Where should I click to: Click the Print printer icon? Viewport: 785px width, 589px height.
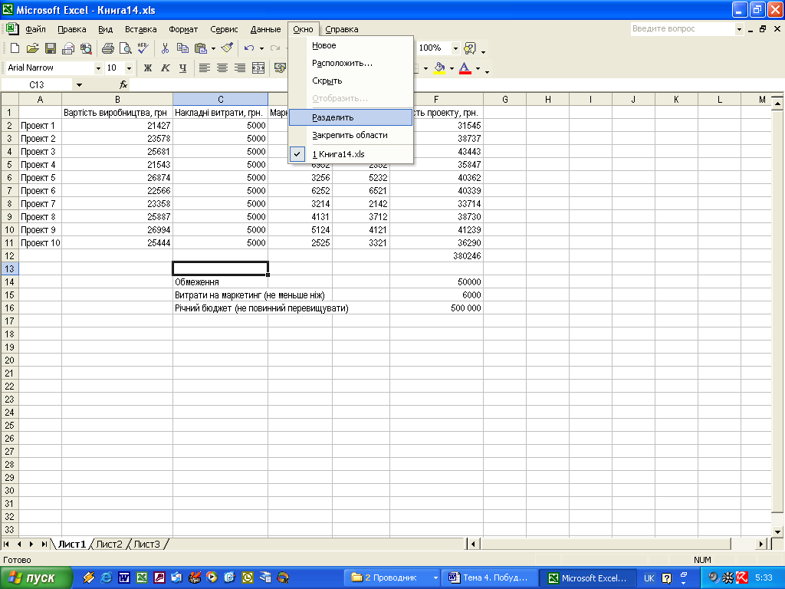coord(107,48)
